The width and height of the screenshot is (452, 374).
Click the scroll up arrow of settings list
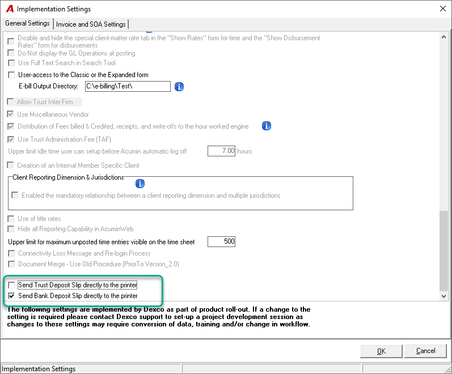[443, 37]
